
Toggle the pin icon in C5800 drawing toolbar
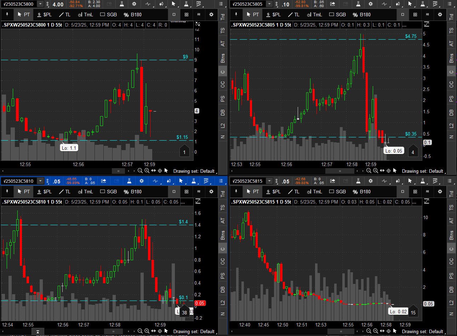tap(7, 15)
